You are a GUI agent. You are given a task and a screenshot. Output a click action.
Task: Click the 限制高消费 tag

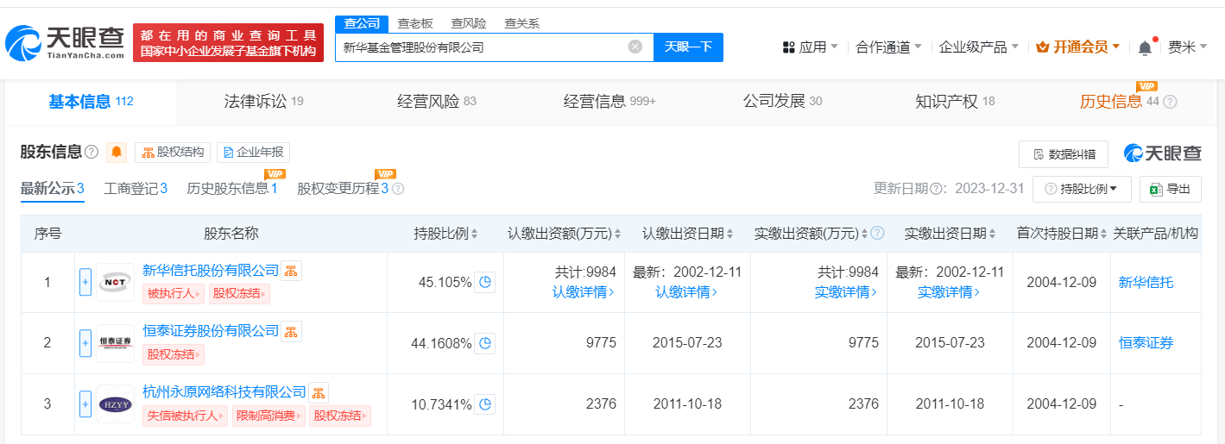coord(268,416)
